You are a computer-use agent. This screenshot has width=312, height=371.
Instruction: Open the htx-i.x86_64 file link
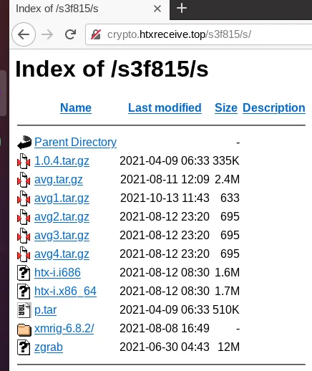[x=65, y=291]
